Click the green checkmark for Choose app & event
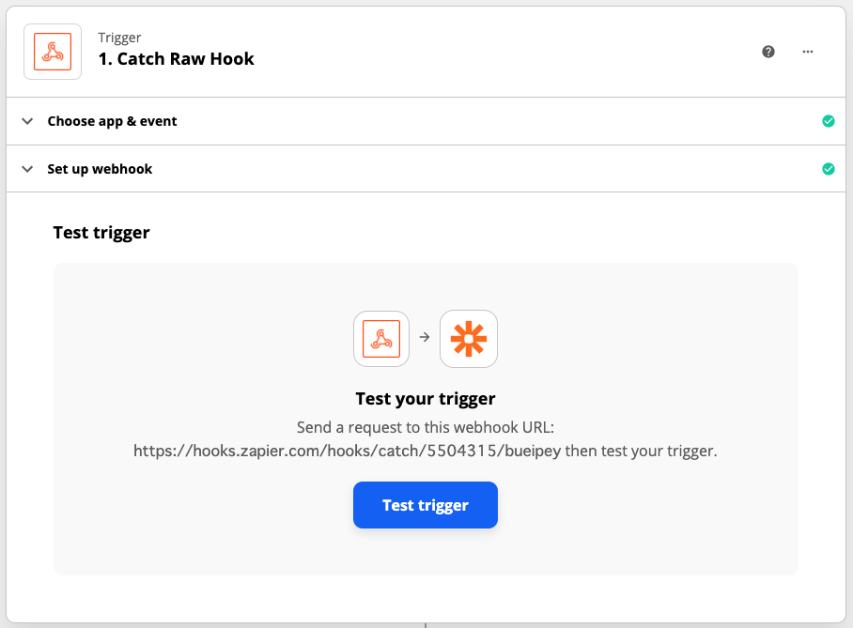This screenshot has width=853, height=628. pyautogui.click(x=829, y=121)
